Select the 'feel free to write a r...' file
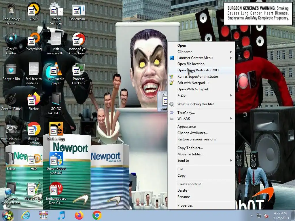The width and height of the screenshot is (295, 221). pos(33,74)
